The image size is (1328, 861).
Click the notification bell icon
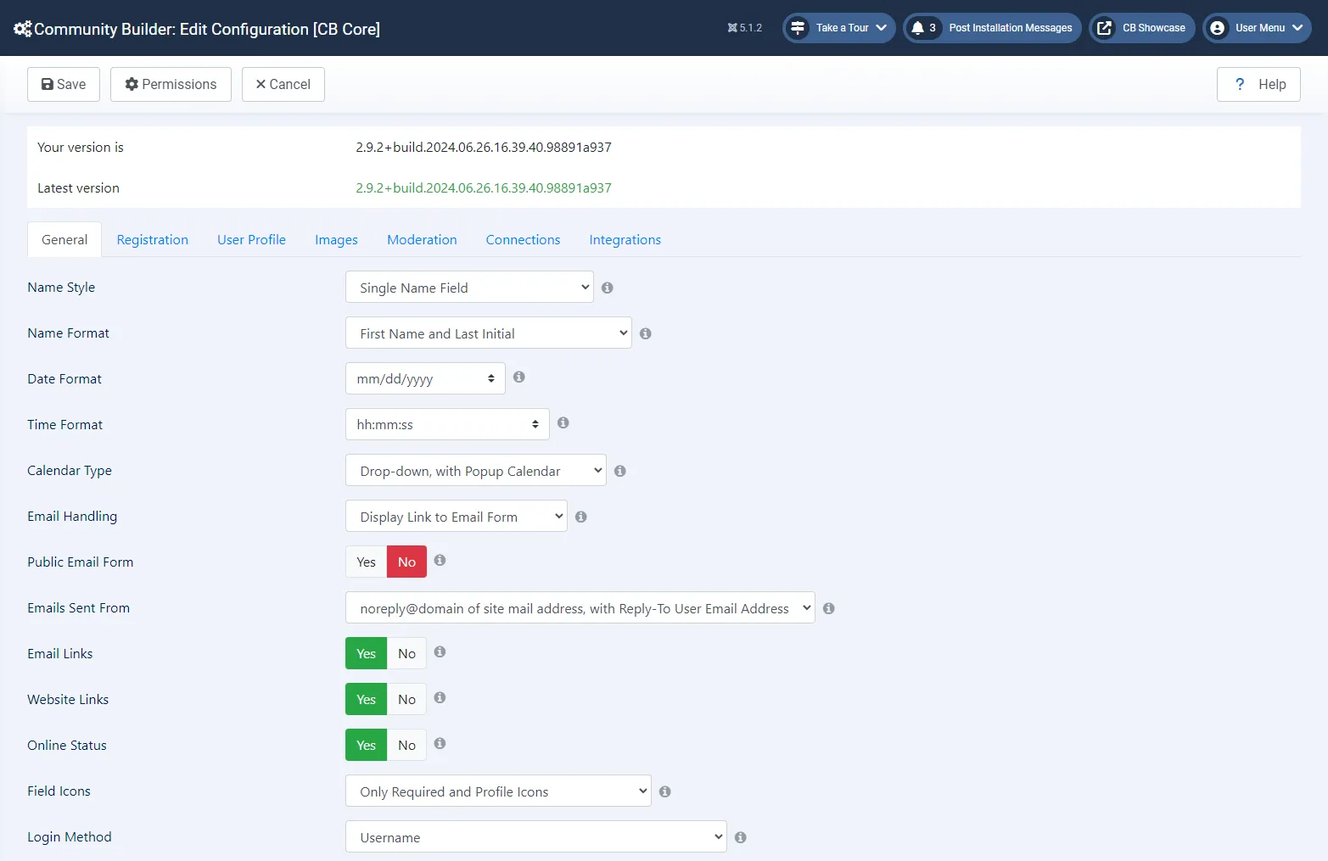(917, 28)
